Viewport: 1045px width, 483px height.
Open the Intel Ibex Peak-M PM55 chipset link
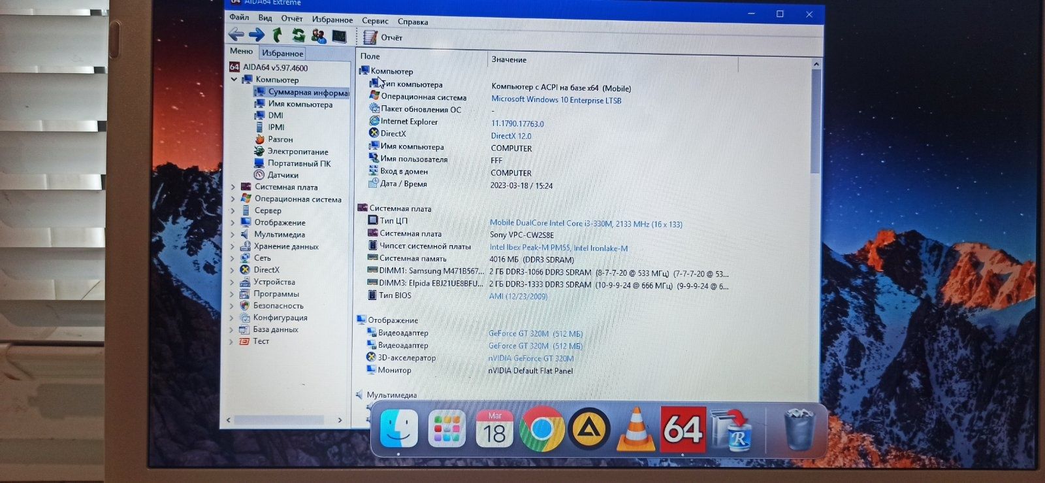[558, 248]
